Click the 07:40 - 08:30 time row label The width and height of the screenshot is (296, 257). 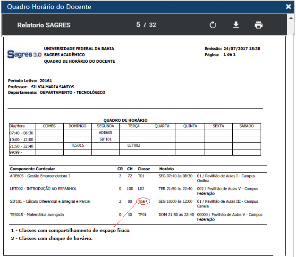[22, 133]
